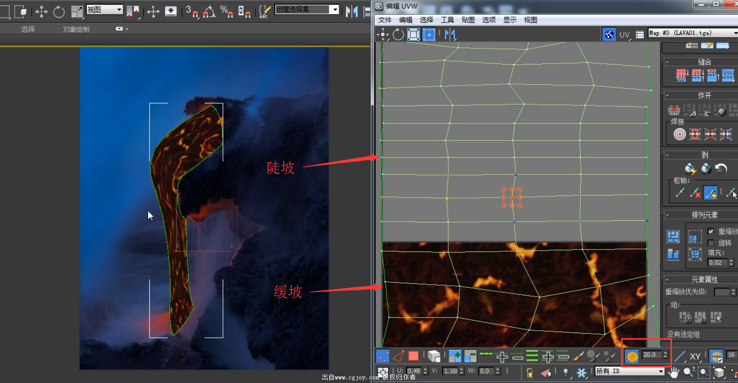The height and width of the screenshot is (383, 738).
Task: Toggle the 3D Snaps magnet icon
Action: pos(192,11)
